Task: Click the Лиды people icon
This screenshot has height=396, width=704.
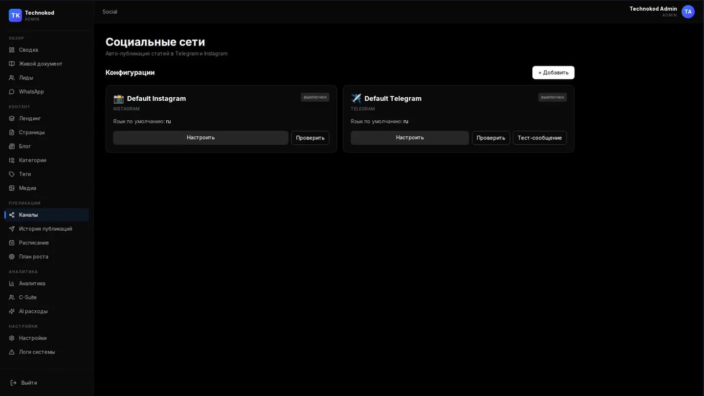Action: 12,78
